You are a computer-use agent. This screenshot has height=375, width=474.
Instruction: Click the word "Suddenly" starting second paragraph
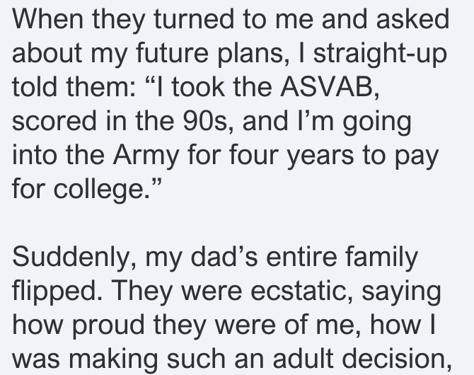pyautogui.click(x=71, y=258)
